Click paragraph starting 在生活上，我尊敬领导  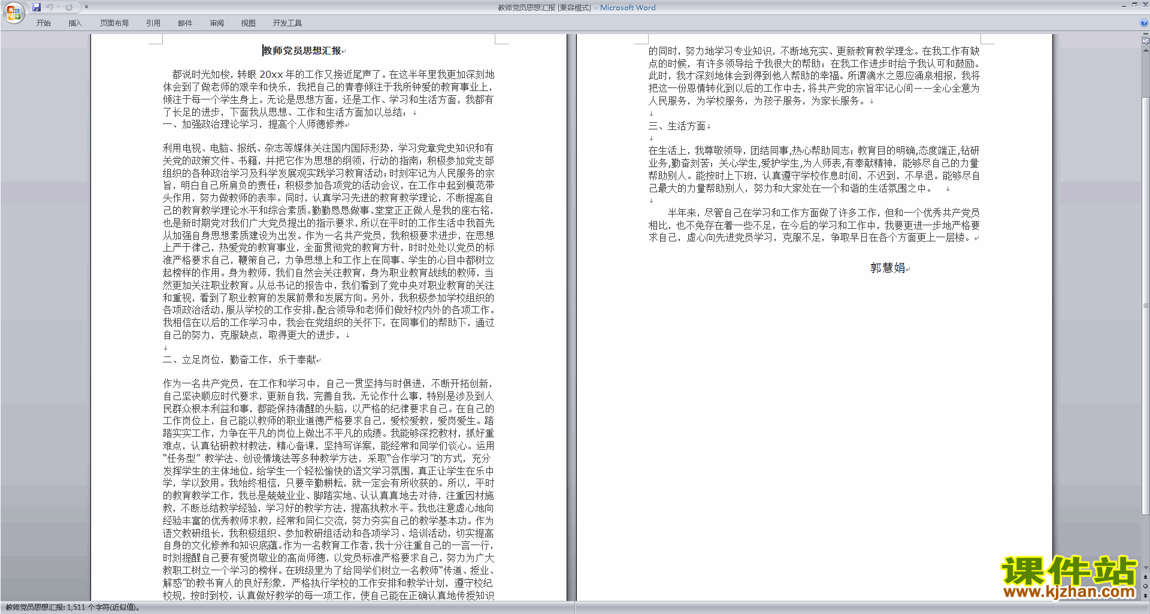[x=815, y=170]
